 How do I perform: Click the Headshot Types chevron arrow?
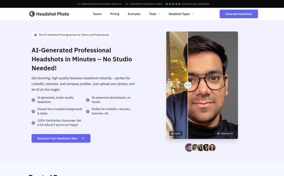click(x=192, y=14)
